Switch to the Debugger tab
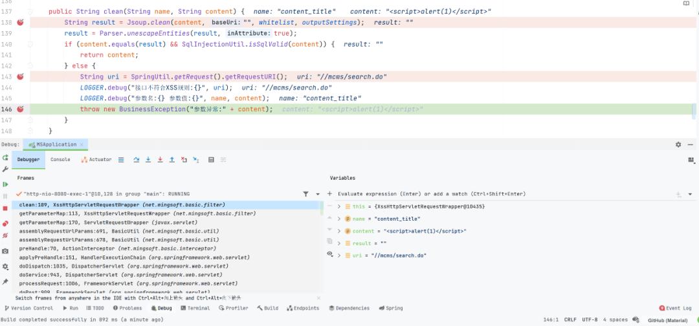Image resolution: width=699 pixels, height=326 pixels. [x=28, y=159]
